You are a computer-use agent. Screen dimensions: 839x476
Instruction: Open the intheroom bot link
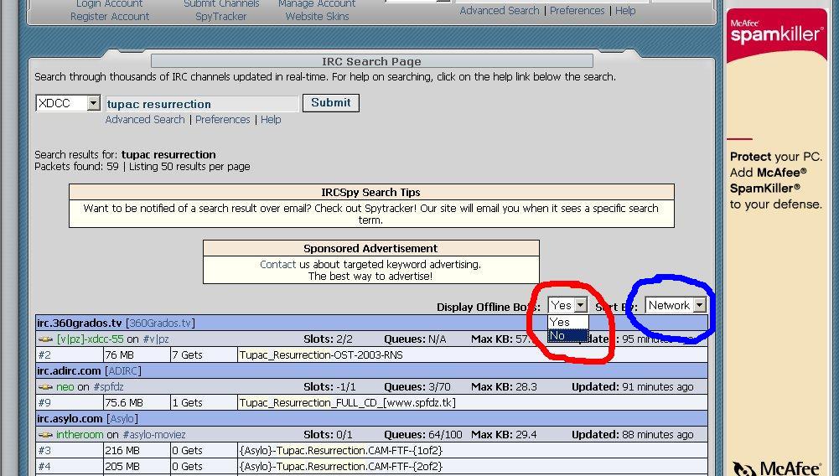(80, 435)
